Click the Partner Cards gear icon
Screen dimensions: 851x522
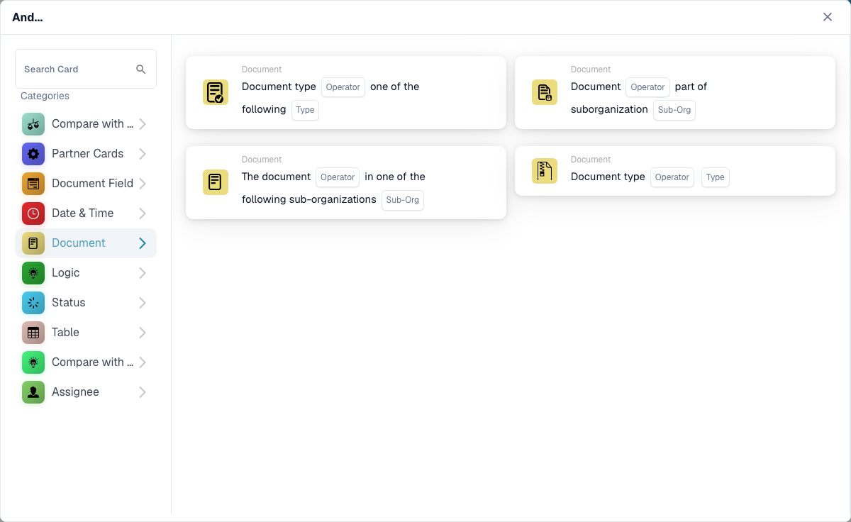click(33, 154)
